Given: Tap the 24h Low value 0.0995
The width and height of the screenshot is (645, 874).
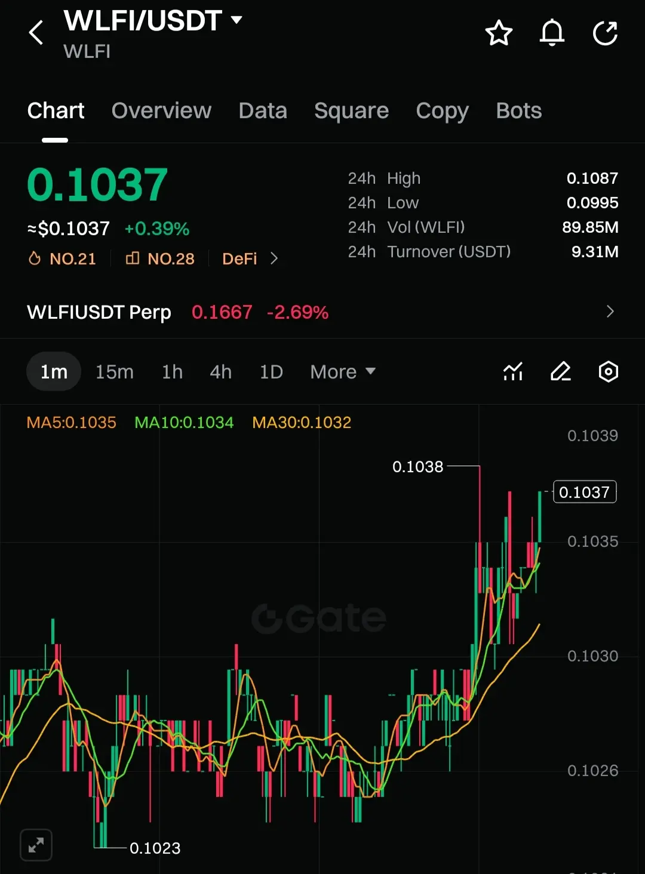Looking at the screenshot, I should (592, 203).
